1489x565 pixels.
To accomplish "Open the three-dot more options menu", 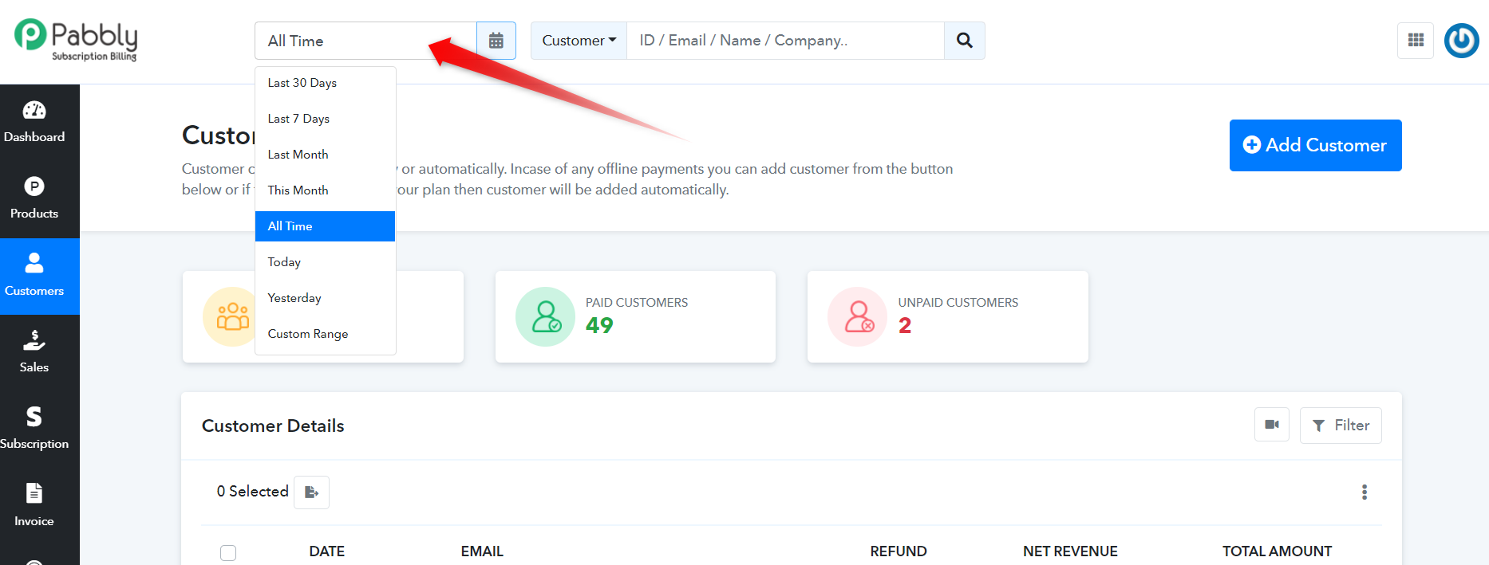I will coord(1365,492).
